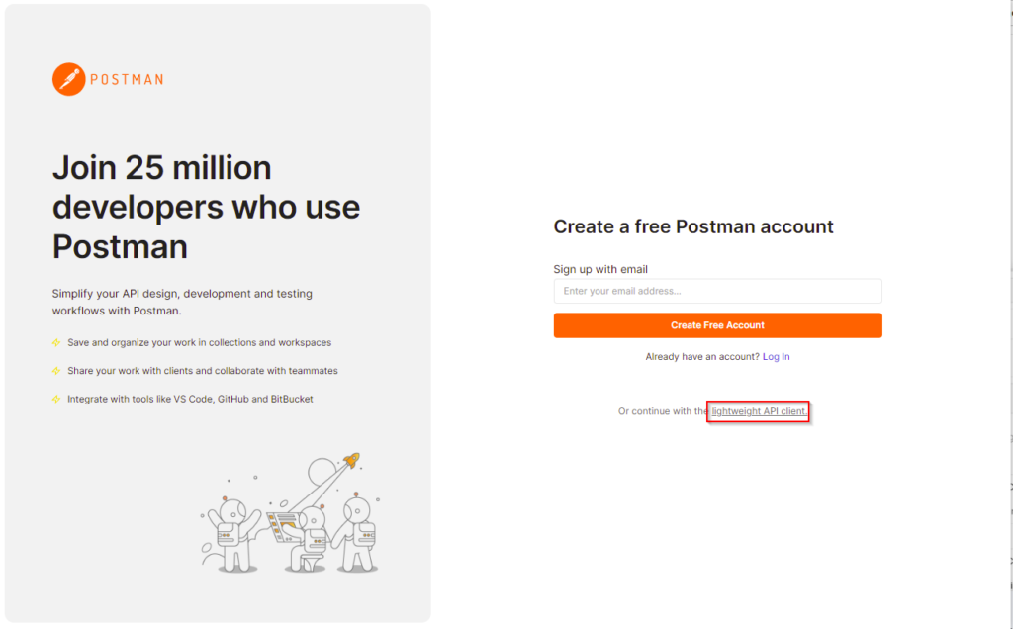
Task: Click the lightning icon beside Save and organize
Action: [x=56, y=343]
